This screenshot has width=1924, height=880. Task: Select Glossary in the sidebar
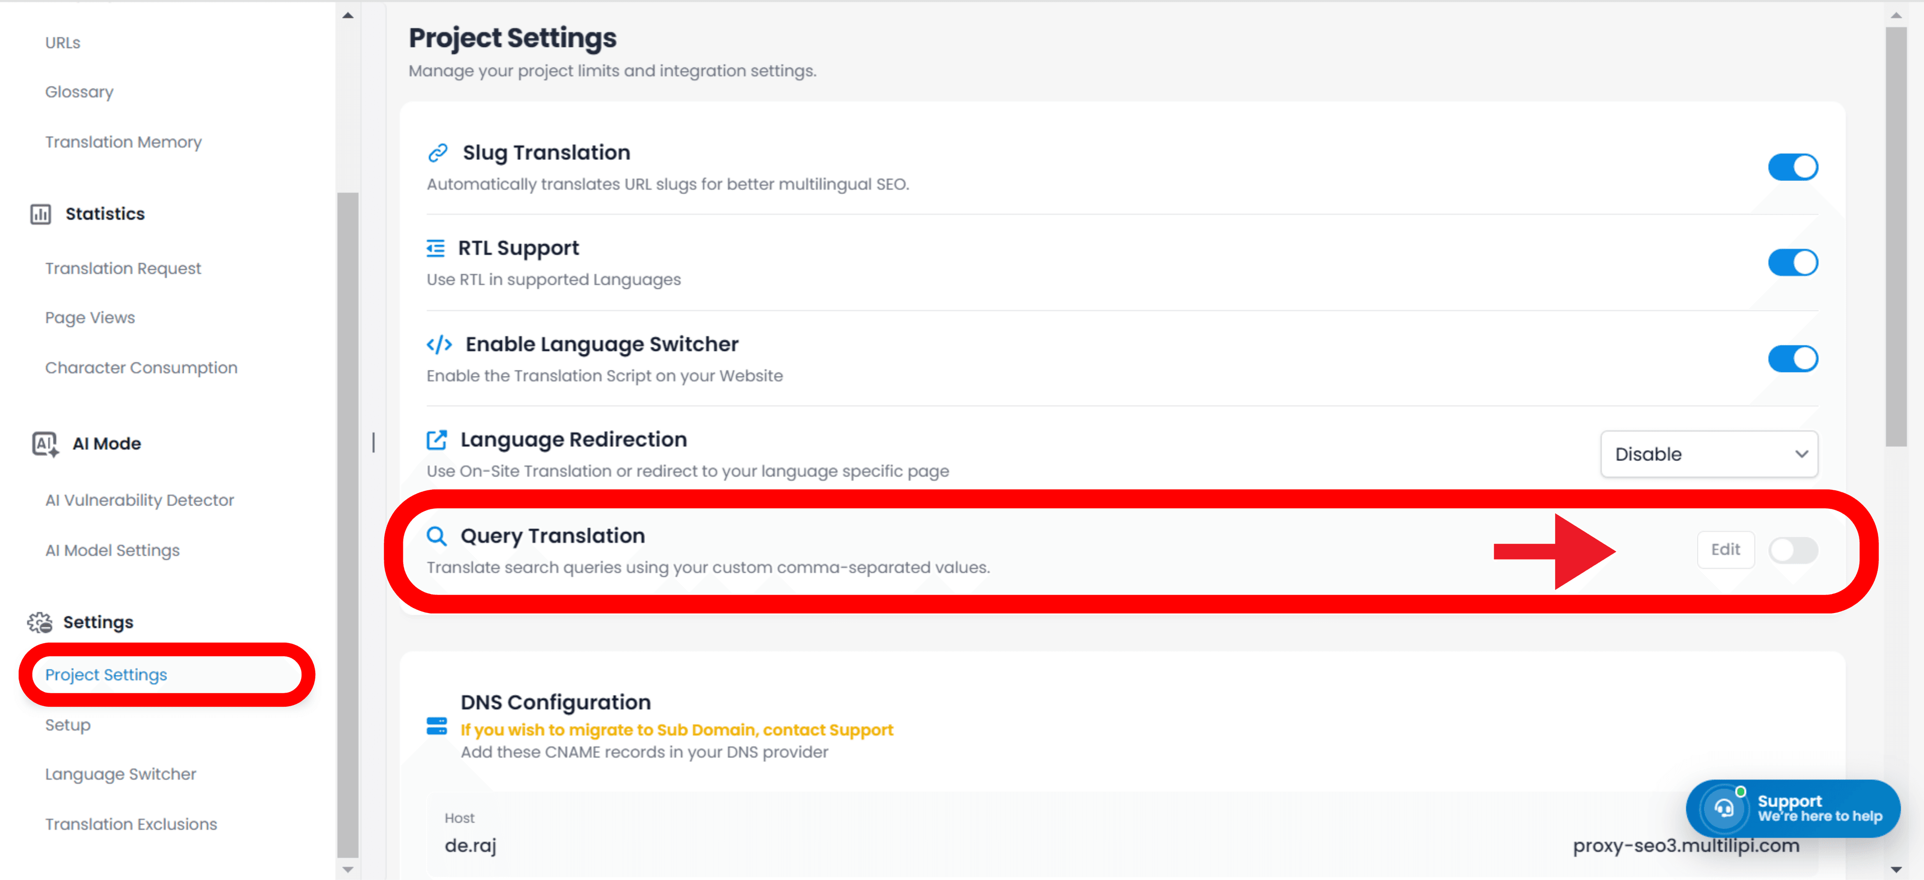coord(79,91)
